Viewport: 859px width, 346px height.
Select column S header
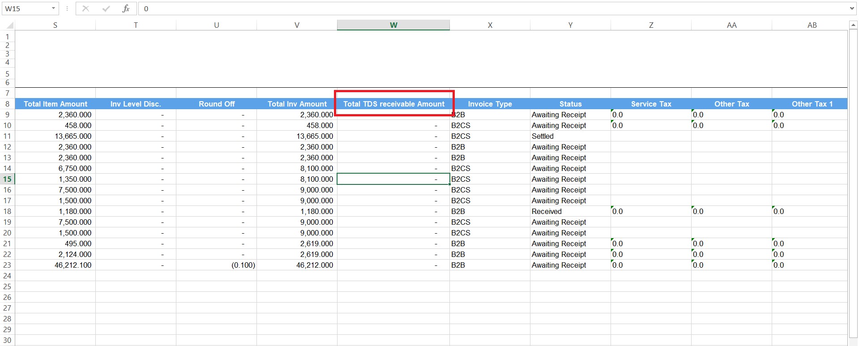tap(55, 25)
